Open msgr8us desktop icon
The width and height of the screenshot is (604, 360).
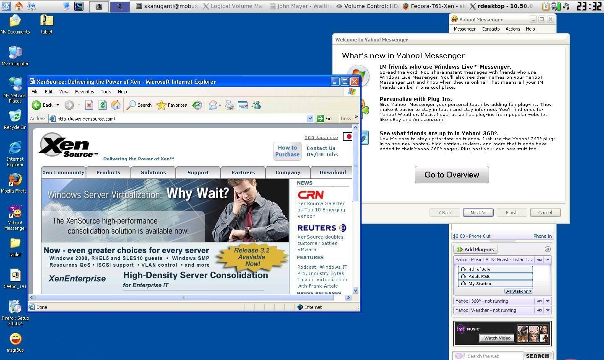point(15,342)
